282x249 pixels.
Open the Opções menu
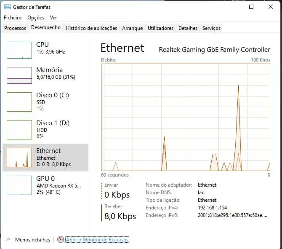click(x=36, y=18)
